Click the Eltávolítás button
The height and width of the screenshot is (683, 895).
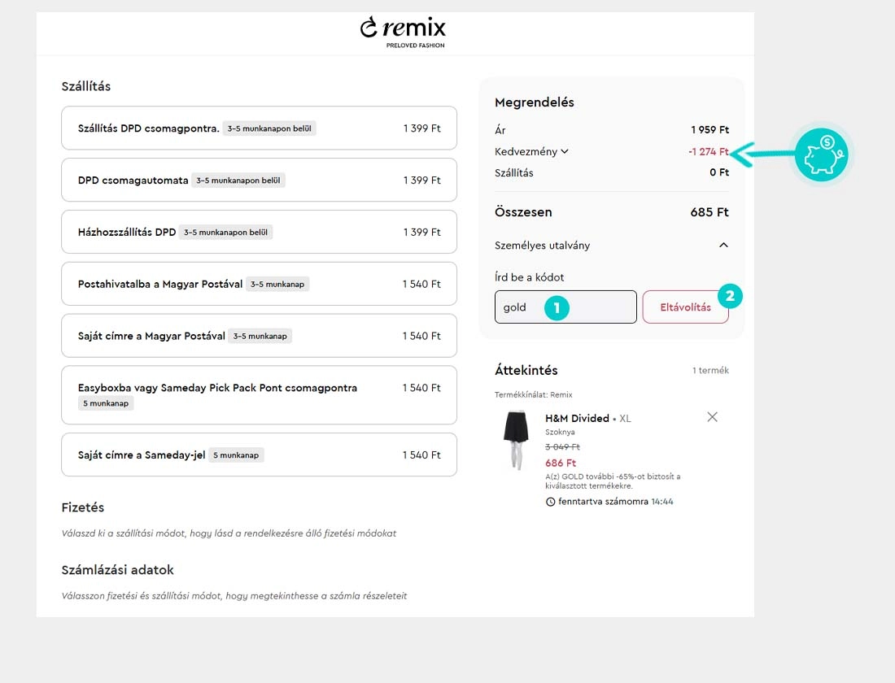[685, 307]
